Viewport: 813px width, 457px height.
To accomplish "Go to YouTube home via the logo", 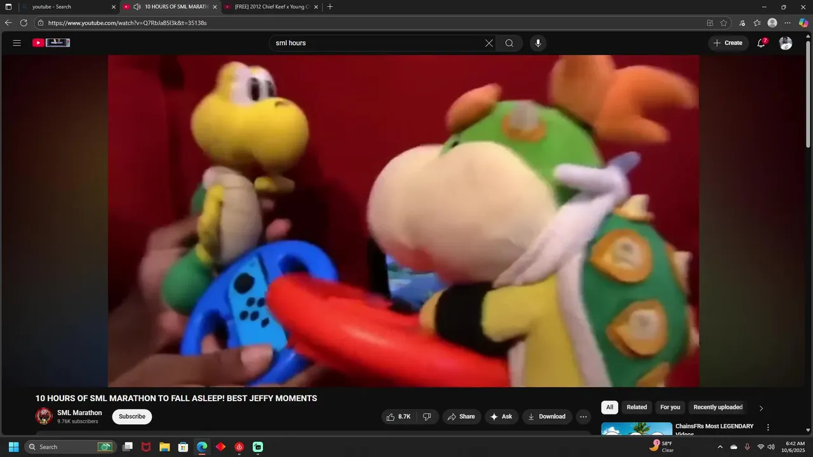I will point(51,43).
